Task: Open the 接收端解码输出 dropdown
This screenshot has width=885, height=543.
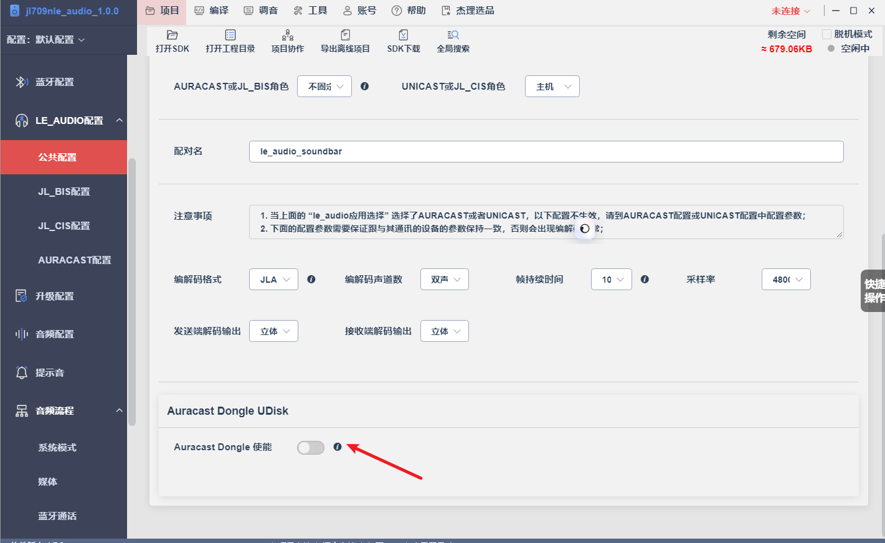Action: coord(445,331)
